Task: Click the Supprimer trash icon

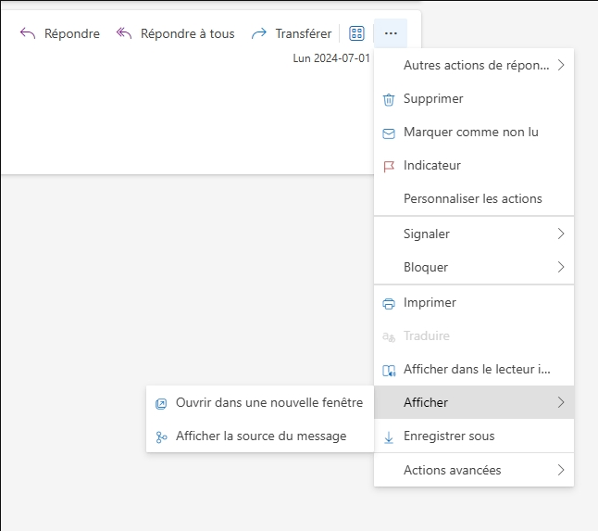Action: tap(389, 100)
